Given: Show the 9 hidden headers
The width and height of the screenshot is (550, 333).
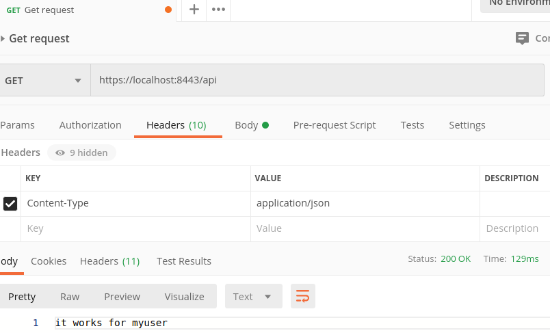Looking at the screenshot, I should pos(81,153).
